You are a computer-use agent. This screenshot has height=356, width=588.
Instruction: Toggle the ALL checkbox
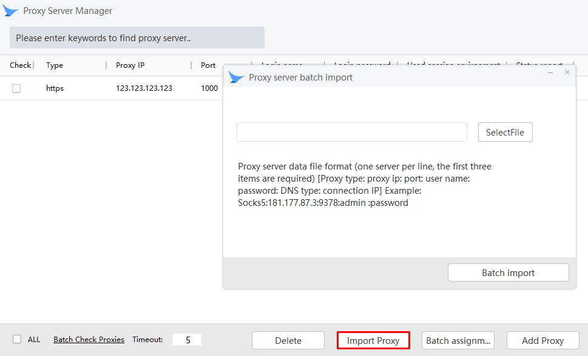tap(17, 339)
